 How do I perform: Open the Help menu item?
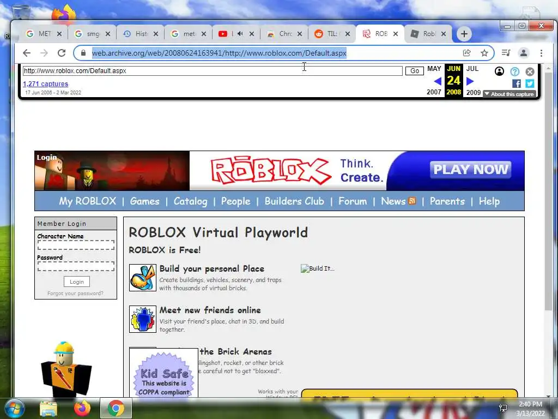(489, 201)
